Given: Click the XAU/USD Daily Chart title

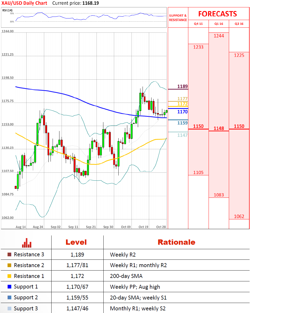Looking at the screenshot, I should 24,3.
